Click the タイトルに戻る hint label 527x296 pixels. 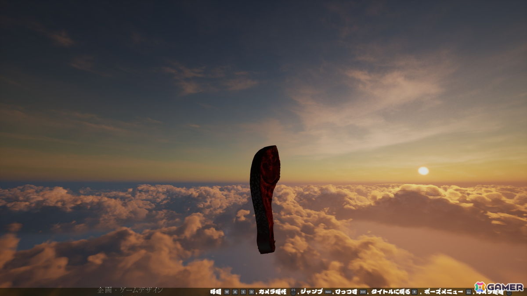pyautogui.click(x=390, y=292)
